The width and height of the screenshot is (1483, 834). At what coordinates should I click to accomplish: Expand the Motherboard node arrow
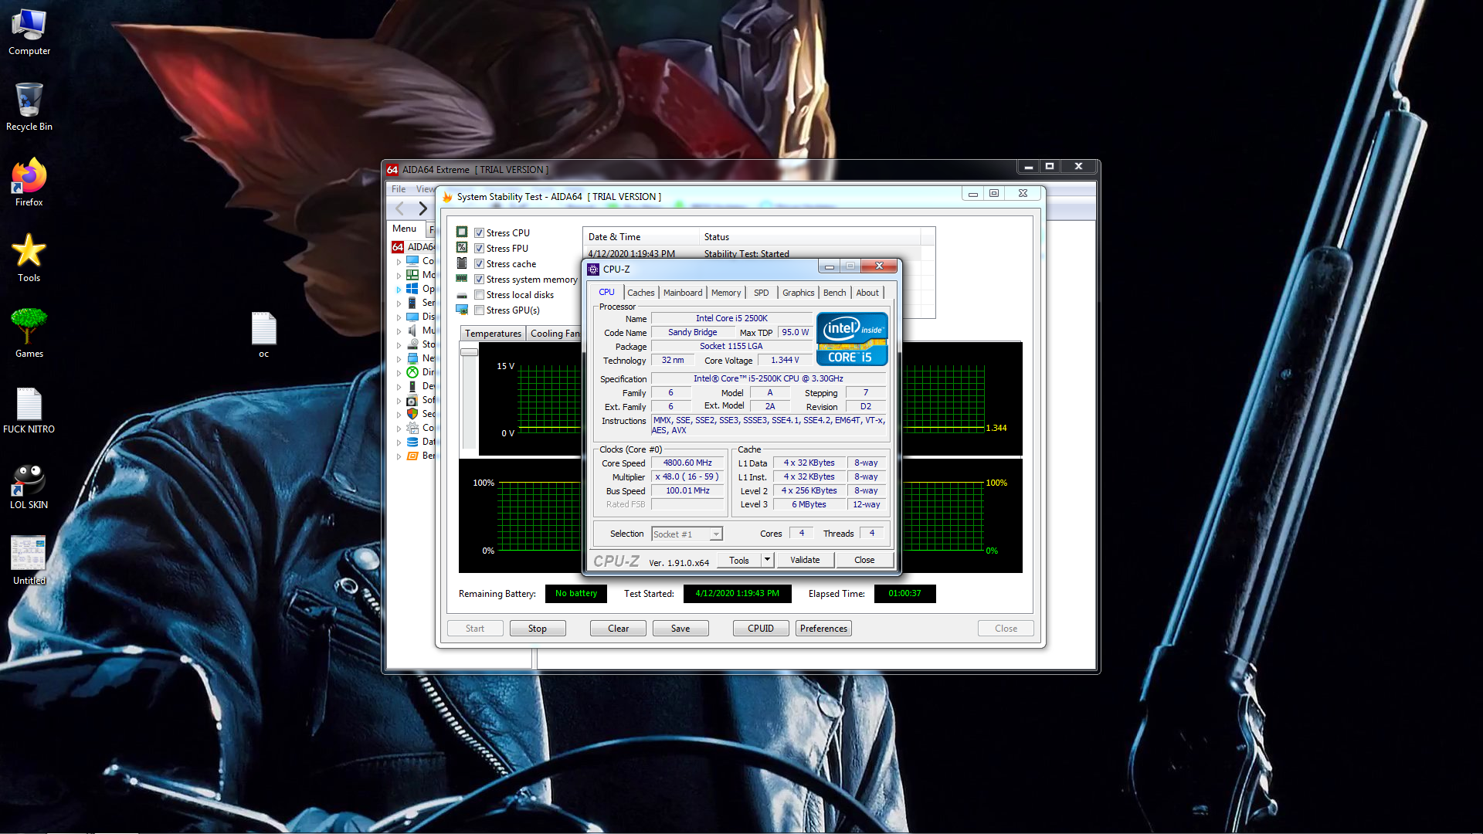click(x=399, y=276)
